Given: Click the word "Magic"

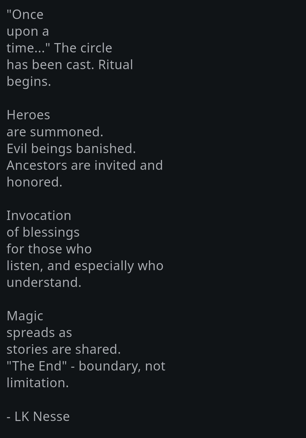Looking at the screenshot, I should pyautogui.click(x=25, y=316).
